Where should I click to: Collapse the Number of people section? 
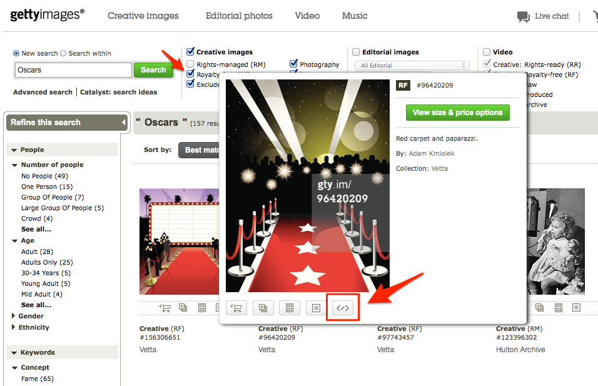15,165
